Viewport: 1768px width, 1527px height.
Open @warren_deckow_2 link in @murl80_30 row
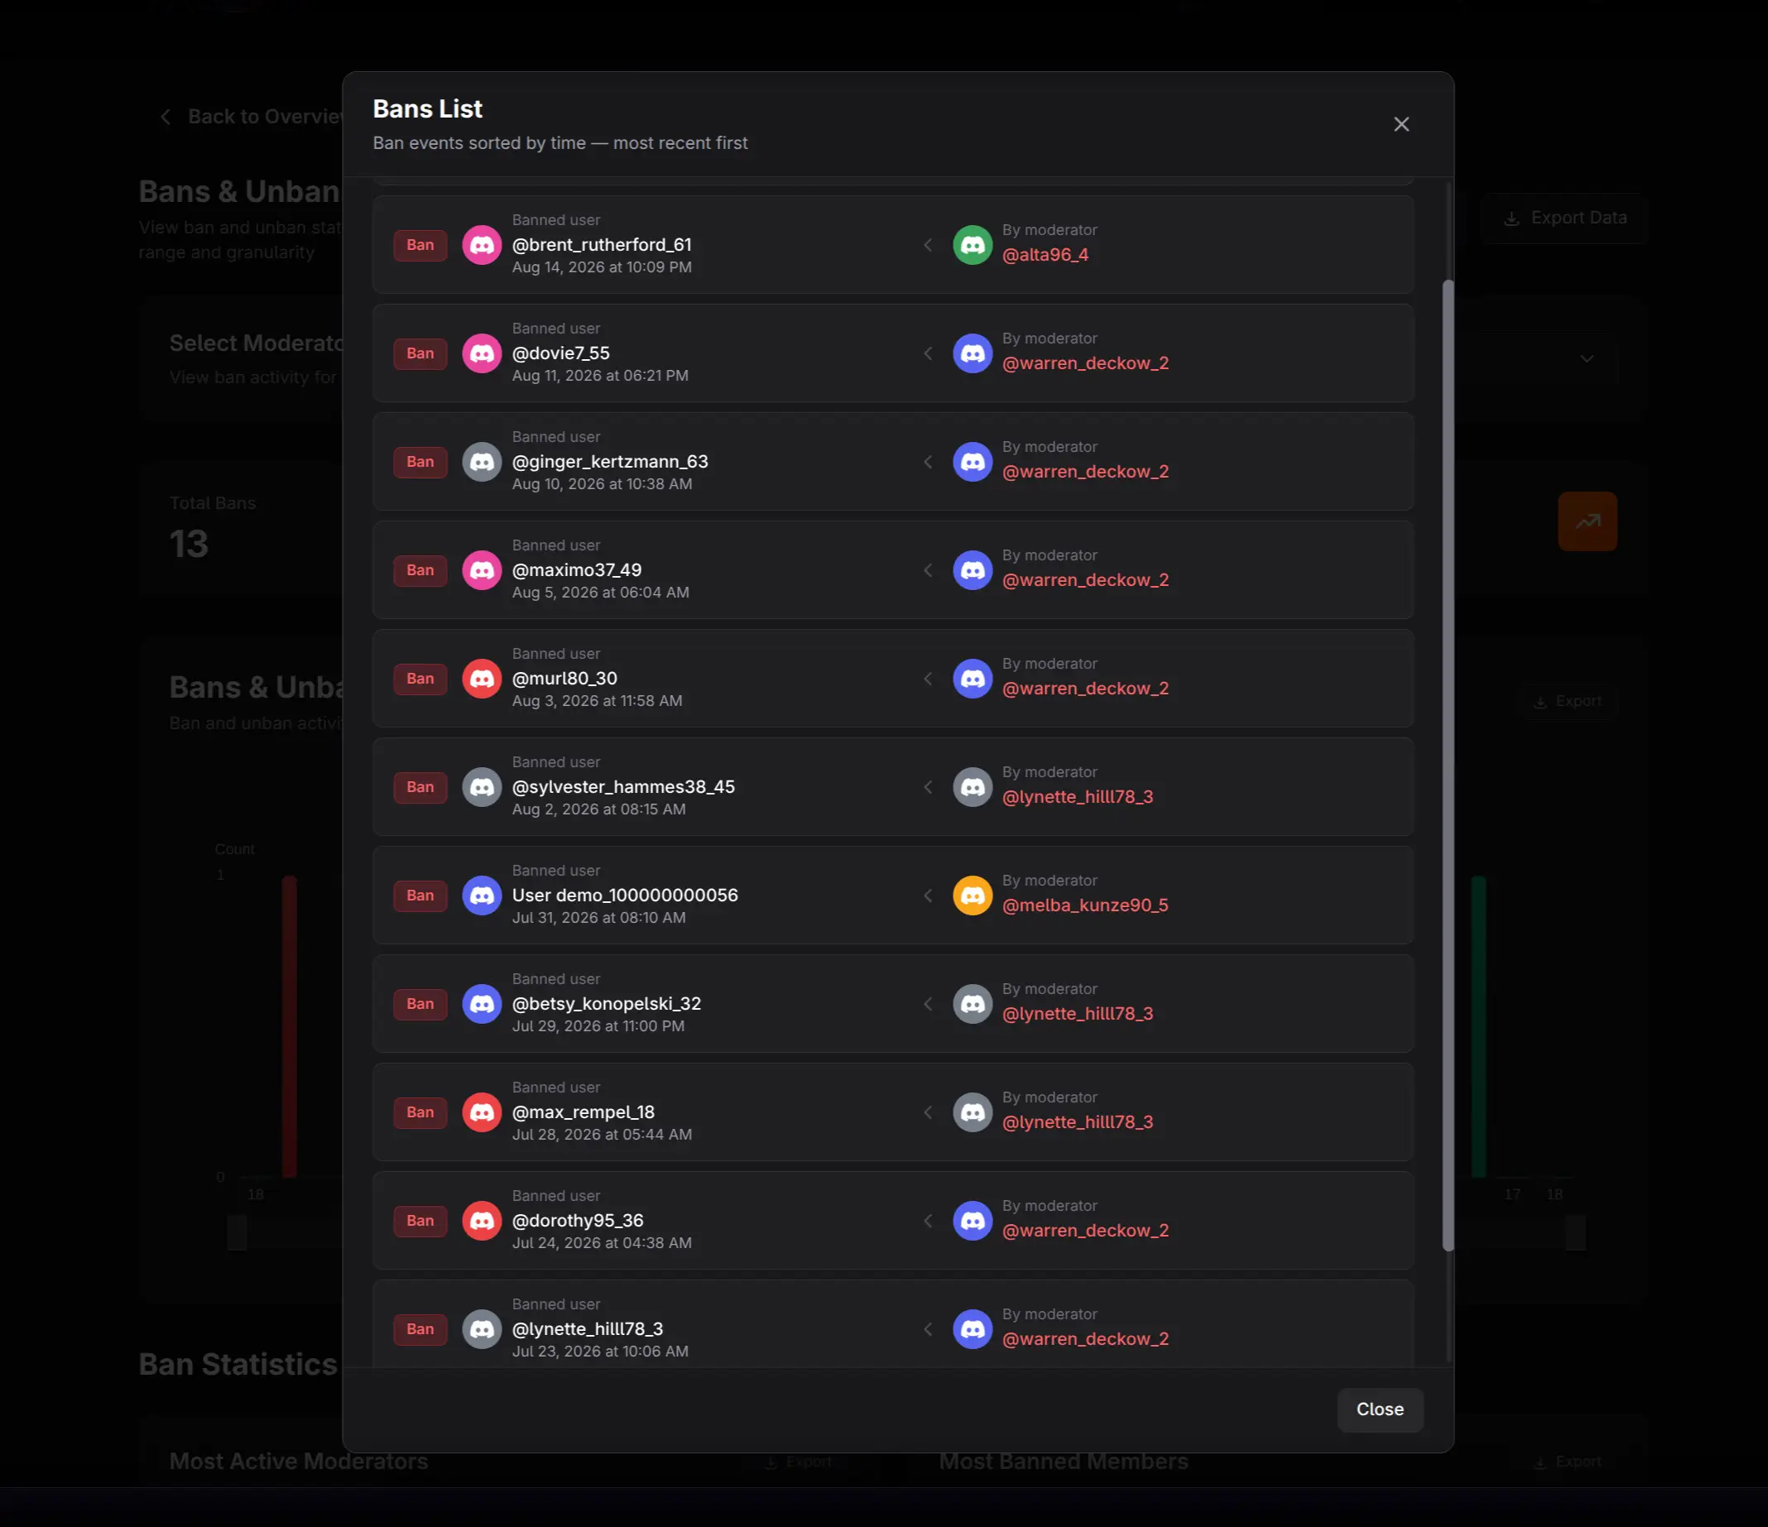pyautogui.click(x=1085, y=689)
